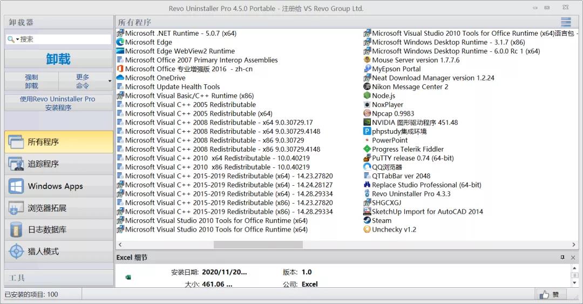The image size is (583, 304).
Task: Click the Nikon Message Center 2 icon
Action: pos(367,87)
